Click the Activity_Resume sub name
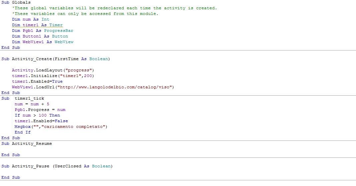Viewport: 356px width, 186px height. point(32,143)
